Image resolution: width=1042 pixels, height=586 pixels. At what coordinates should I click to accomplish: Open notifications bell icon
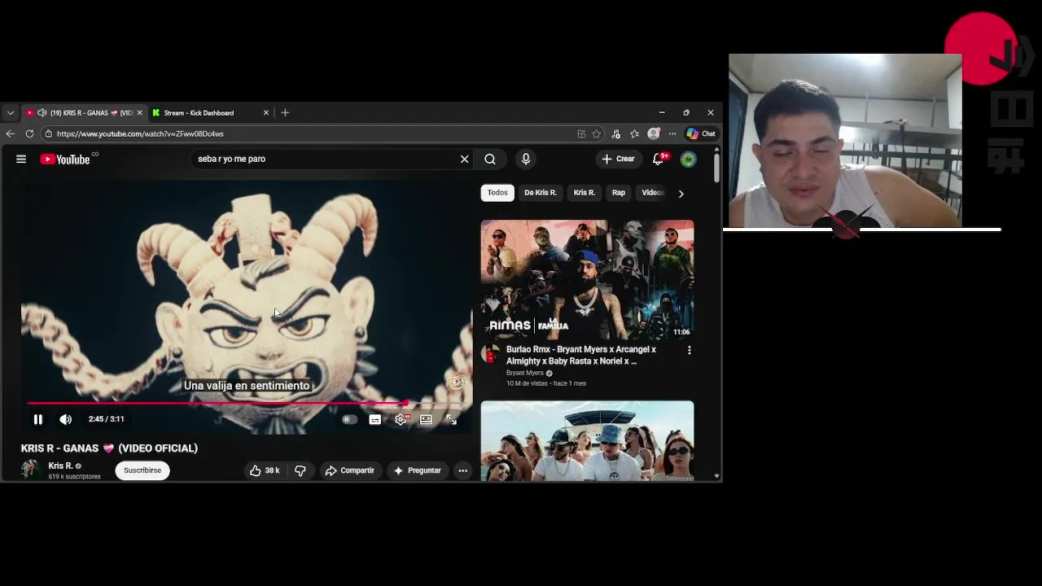[x=659, y=159]
